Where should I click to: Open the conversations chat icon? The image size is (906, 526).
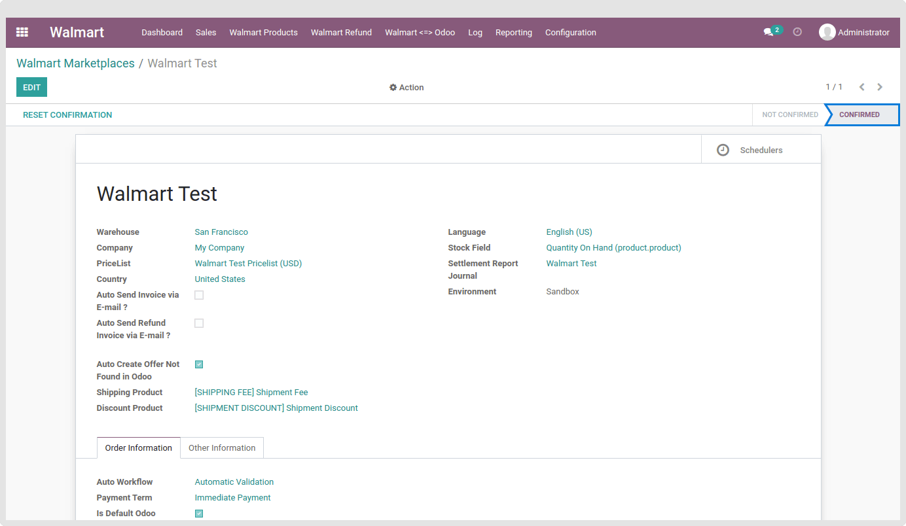(769, 32)
